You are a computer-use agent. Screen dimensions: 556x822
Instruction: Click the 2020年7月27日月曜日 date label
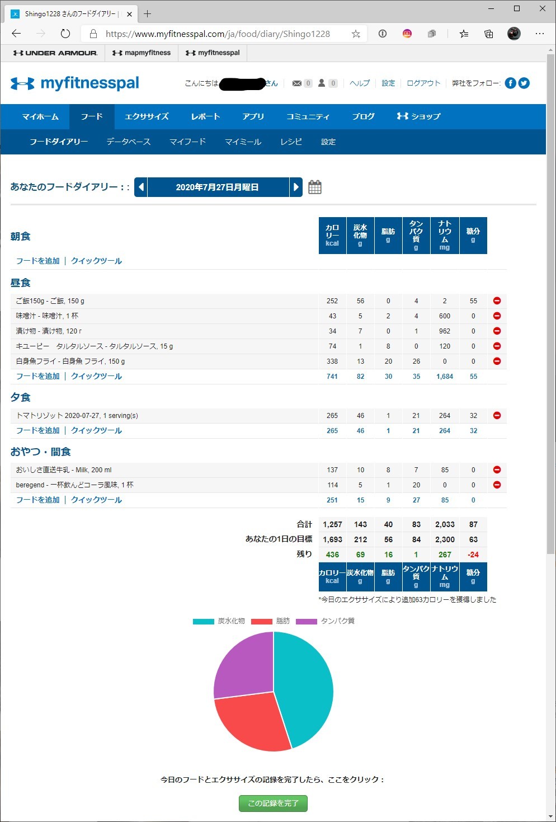[x=218, y=187]
